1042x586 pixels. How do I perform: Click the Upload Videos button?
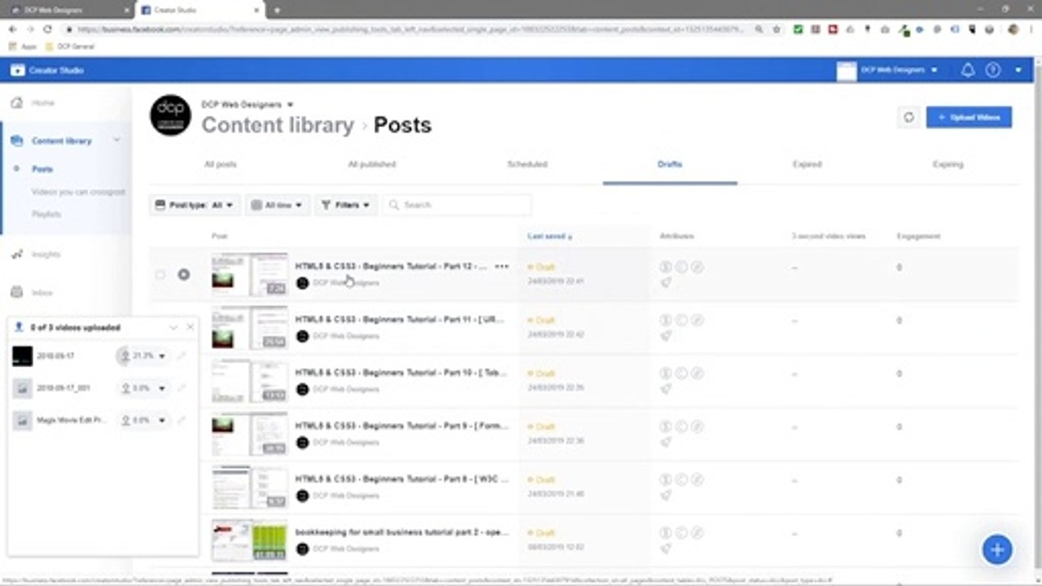click(x=969, y=117)
